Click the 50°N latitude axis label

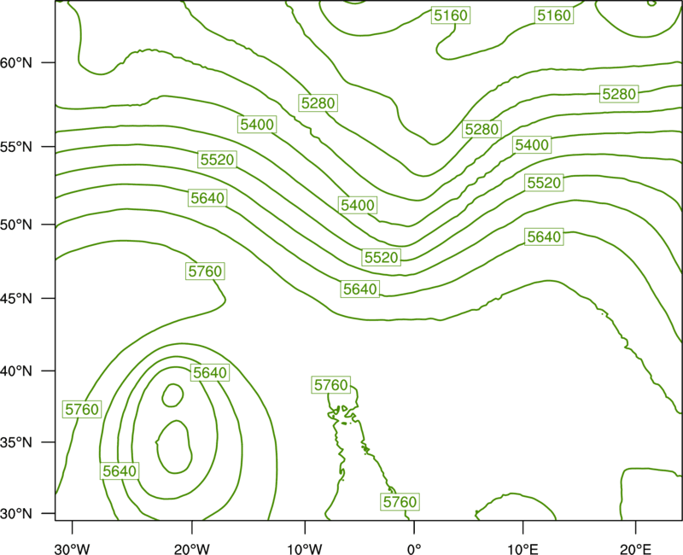[x=16, y=225]
